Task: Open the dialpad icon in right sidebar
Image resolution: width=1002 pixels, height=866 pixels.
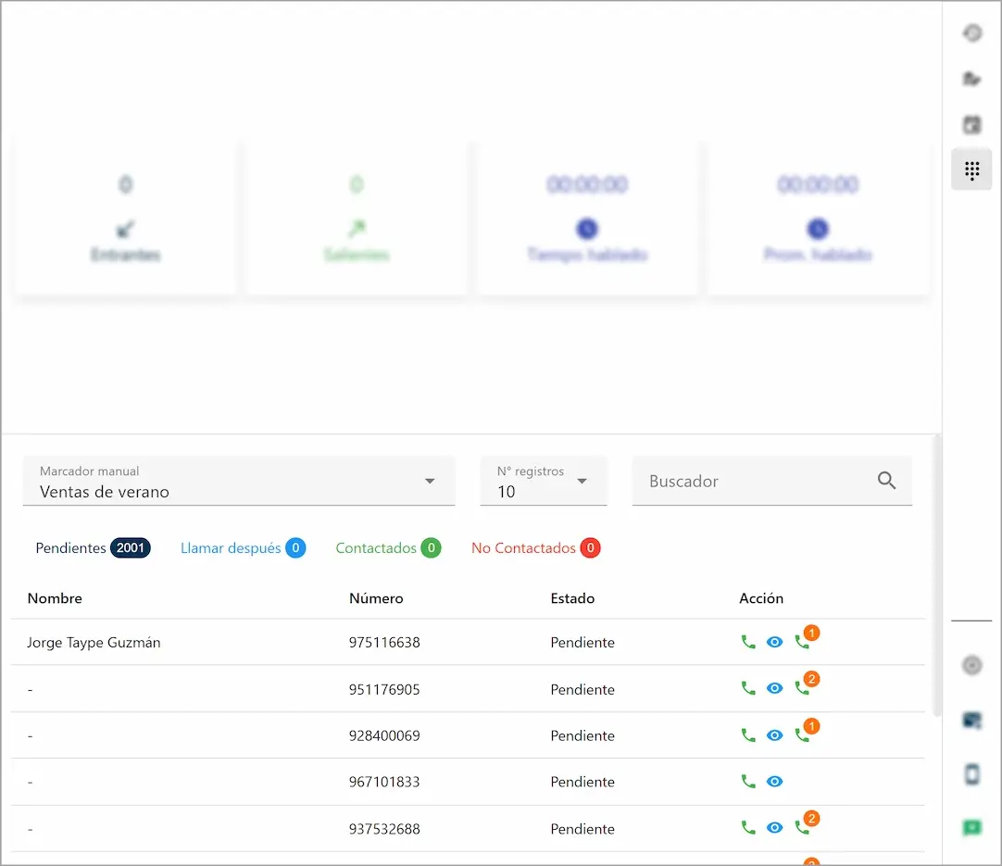Action: tap(971, 170)
